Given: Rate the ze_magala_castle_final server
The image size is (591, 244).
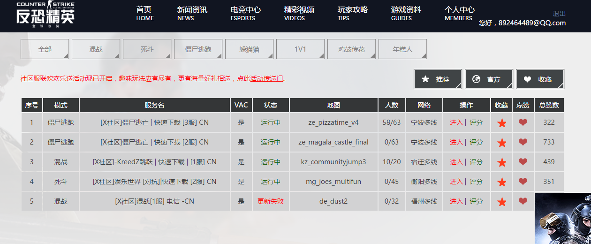Looking at the screenshot, I should click(x=476, y=142).
